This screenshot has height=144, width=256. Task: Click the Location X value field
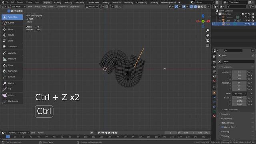(x=239, y=72)
